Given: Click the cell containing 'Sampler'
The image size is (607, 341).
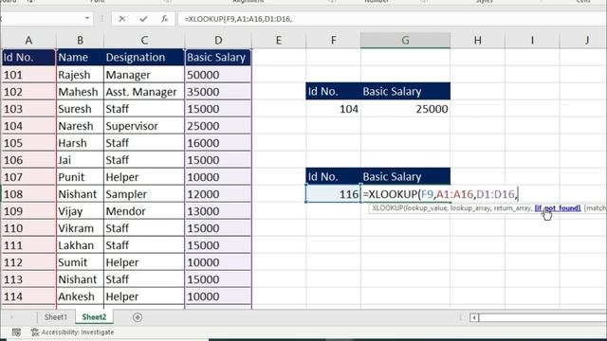Looking at the screenshot, I should pyautogui.click(x=144, y=194).
